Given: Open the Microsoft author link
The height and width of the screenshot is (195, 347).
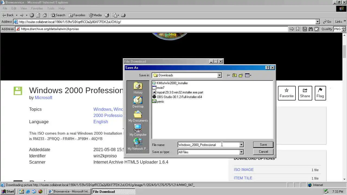Looking at the screenshot, I should [x=43, y=98].
